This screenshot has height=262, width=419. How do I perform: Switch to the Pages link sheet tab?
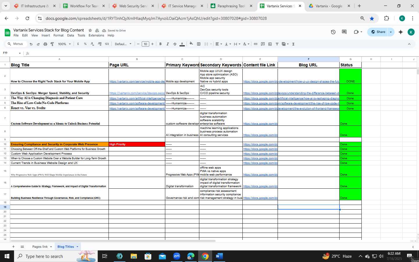(40, 247)
